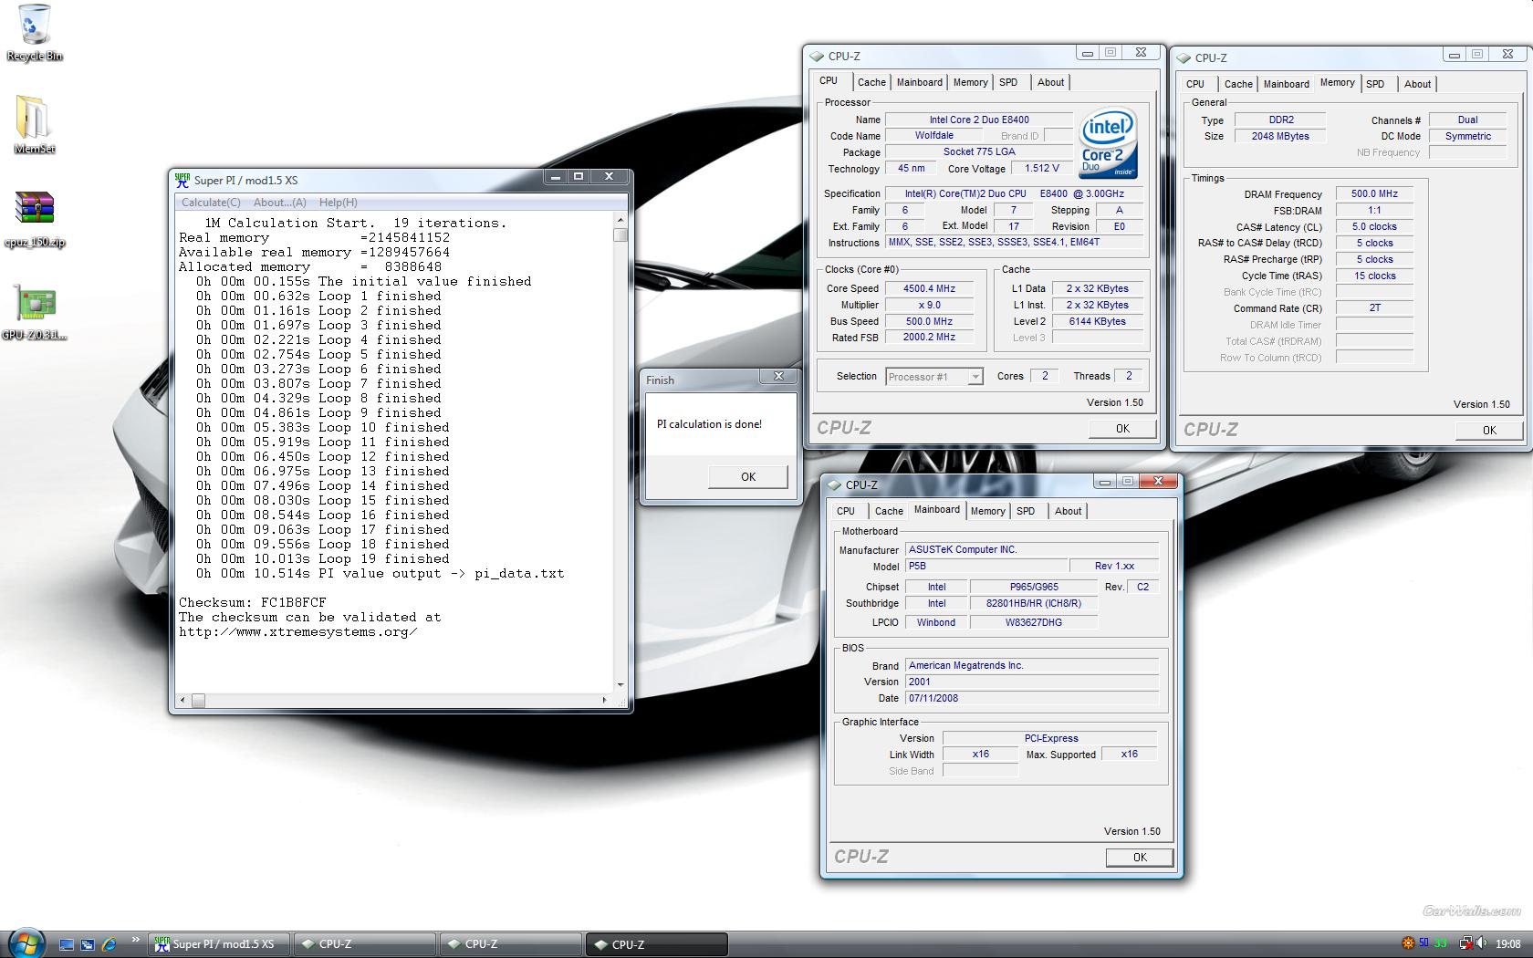Screen dimensions: 1533x958
Task: Click the green 33 temperature tray icon
Action: (1440, 943)
